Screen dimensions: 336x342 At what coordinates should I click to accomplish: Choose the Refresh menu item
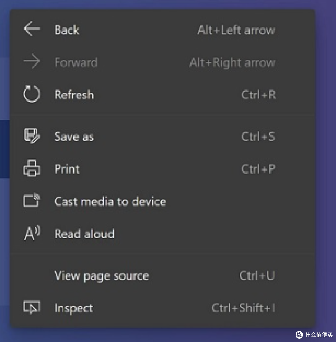pyautogui.click(x=162, y=95)
